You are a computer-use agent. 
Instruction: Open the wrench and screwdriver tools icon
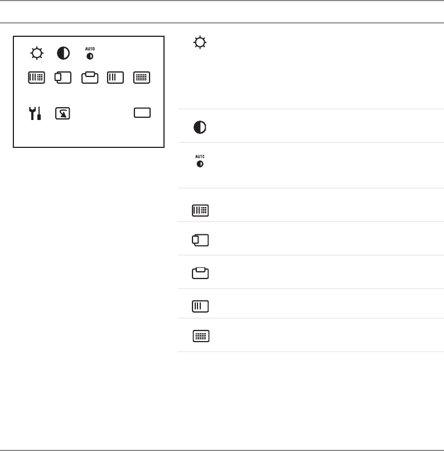click(x=36, y=113)
